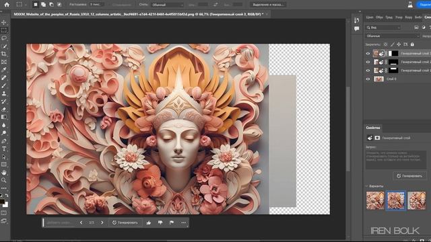This screenshot has height=242, width=431.
Task: Select the Clone Stamp tool
Action: (x=4, y=93)
